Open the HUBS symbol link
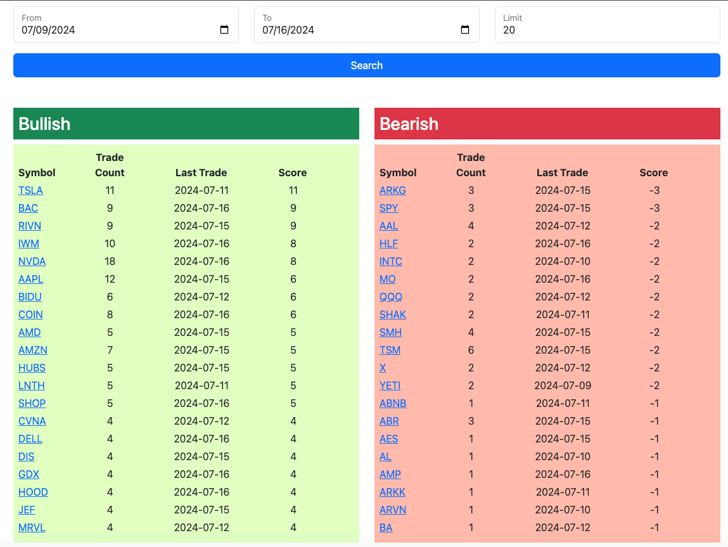Viewport: 728px width, 547px height. click(32, 368)
